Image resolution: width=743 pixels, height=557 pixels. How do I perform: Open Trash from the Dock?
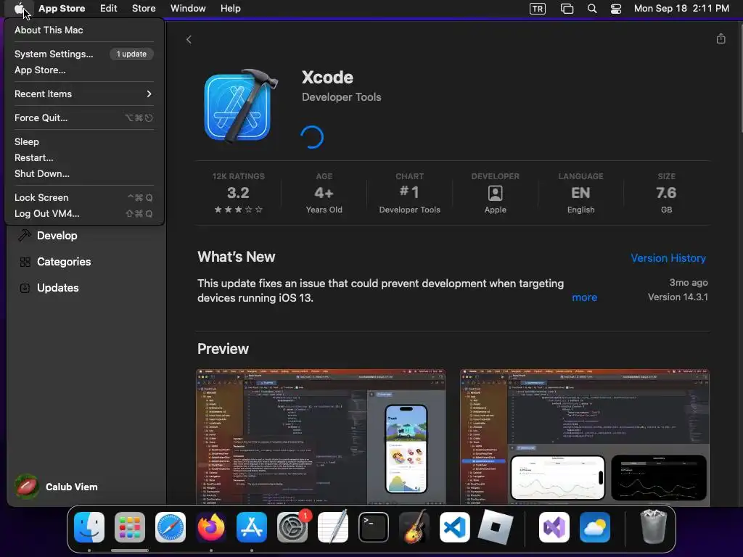[x=654, y=527]
